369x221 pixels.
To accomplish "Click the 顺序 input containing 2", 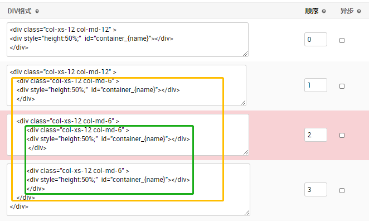I will point(315,134).
